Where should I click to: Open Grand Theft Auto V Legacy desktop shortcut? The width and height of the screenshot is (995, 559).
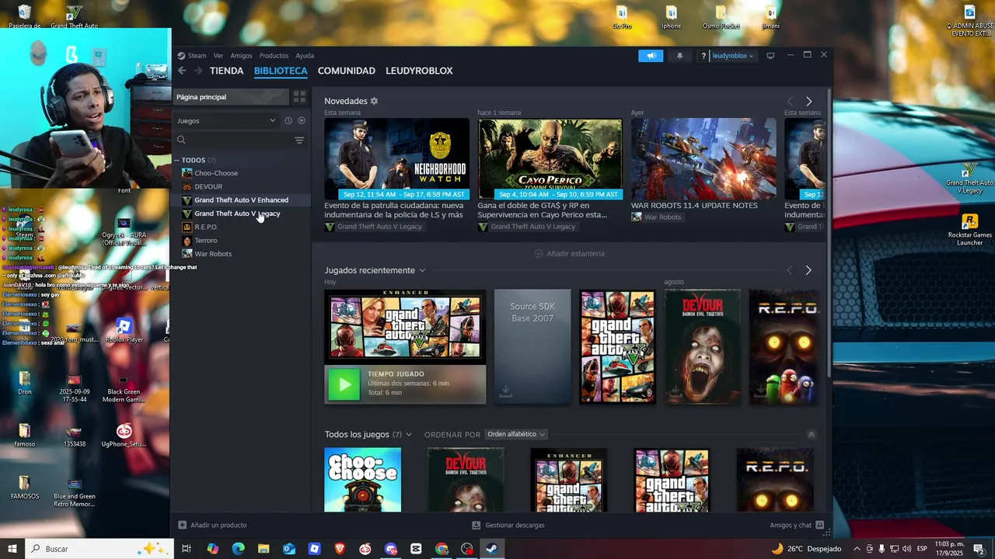(x=969, y=178)
